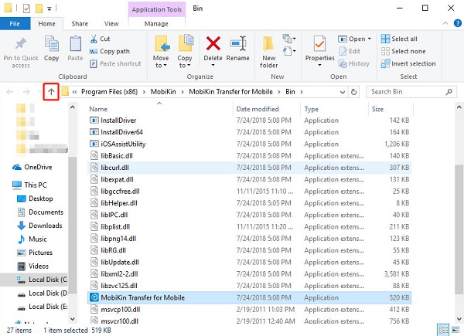Click Paste shortcut
The width and height of the screenshot is (464, 336).
pyautogui.click(x=116, y=63)
